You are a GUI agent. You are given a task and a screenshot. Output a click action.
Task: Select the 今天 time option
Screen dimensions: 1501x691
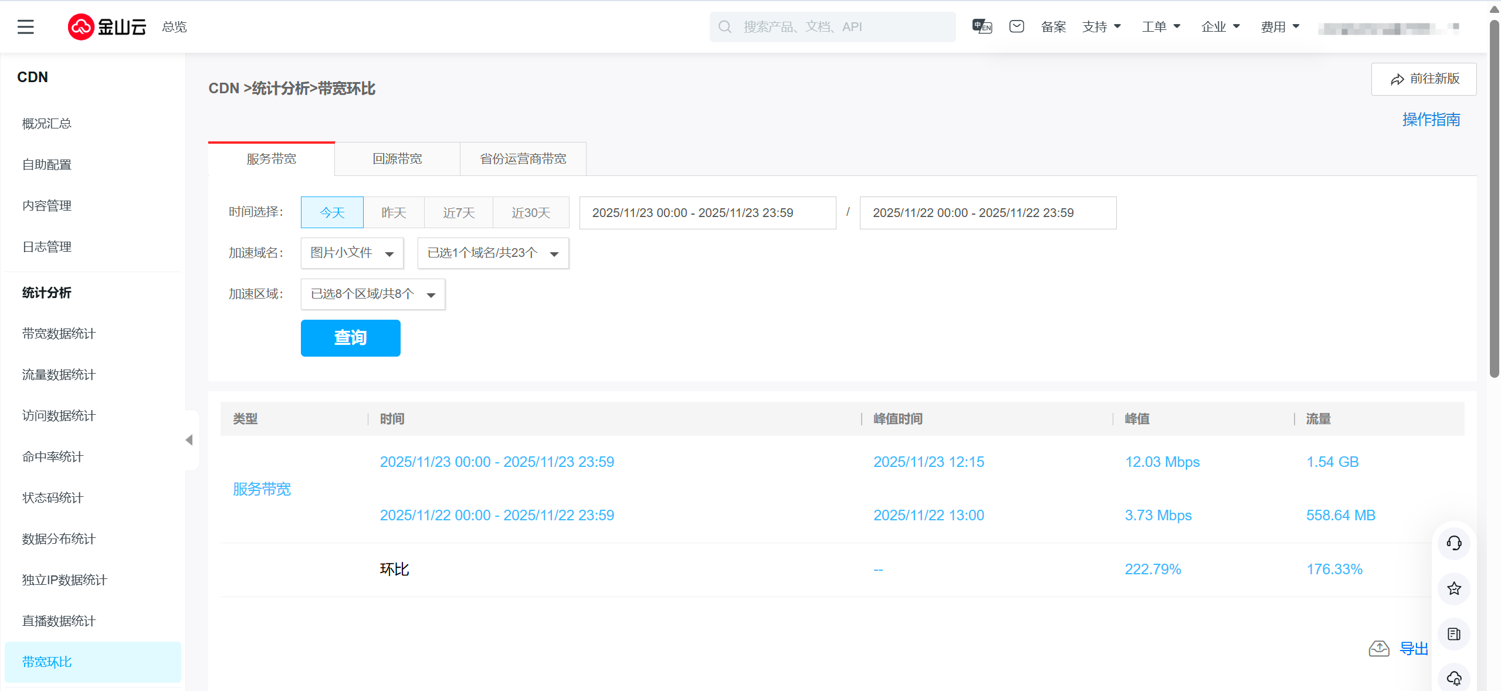pyautogui.click(x=332, y=212)
